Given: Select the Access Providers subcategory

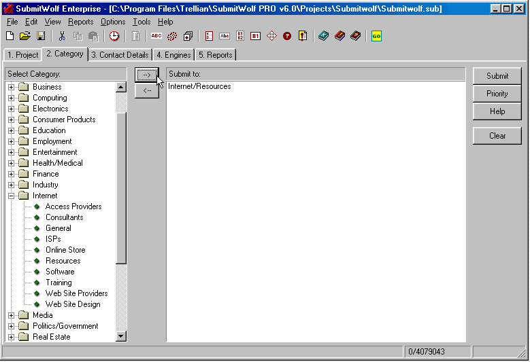Looking at the screenshot, I should click(x=73, y=206).
